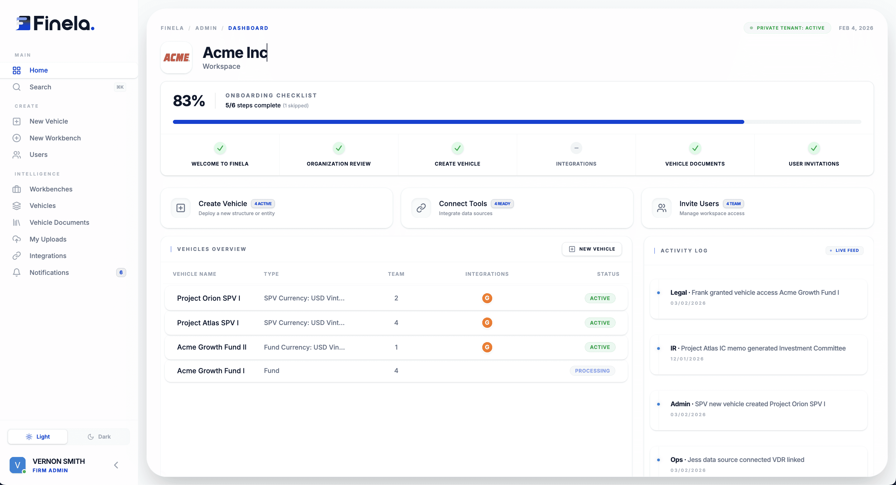Click the Connect Tools chain link icon

(x=421, y=208)
